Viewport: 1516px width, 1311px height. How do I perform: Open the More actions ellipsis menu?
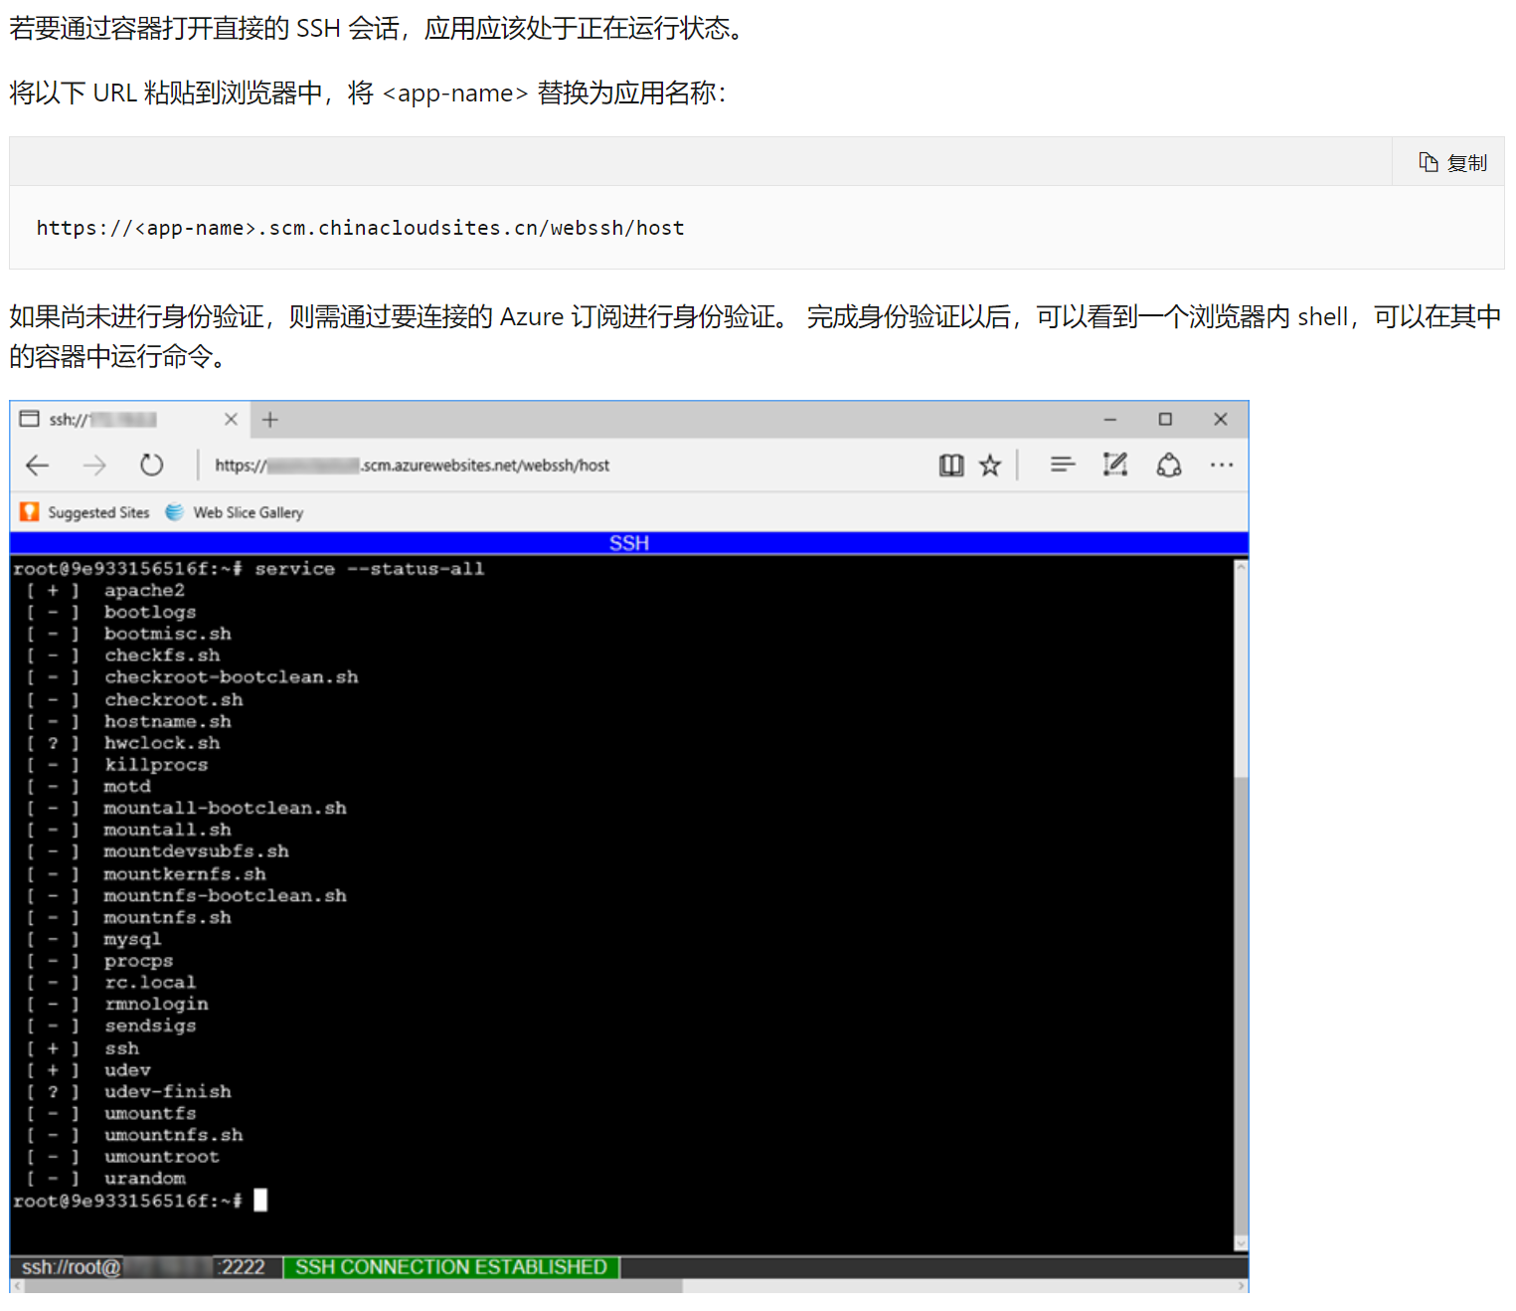tap(1222, 465)
